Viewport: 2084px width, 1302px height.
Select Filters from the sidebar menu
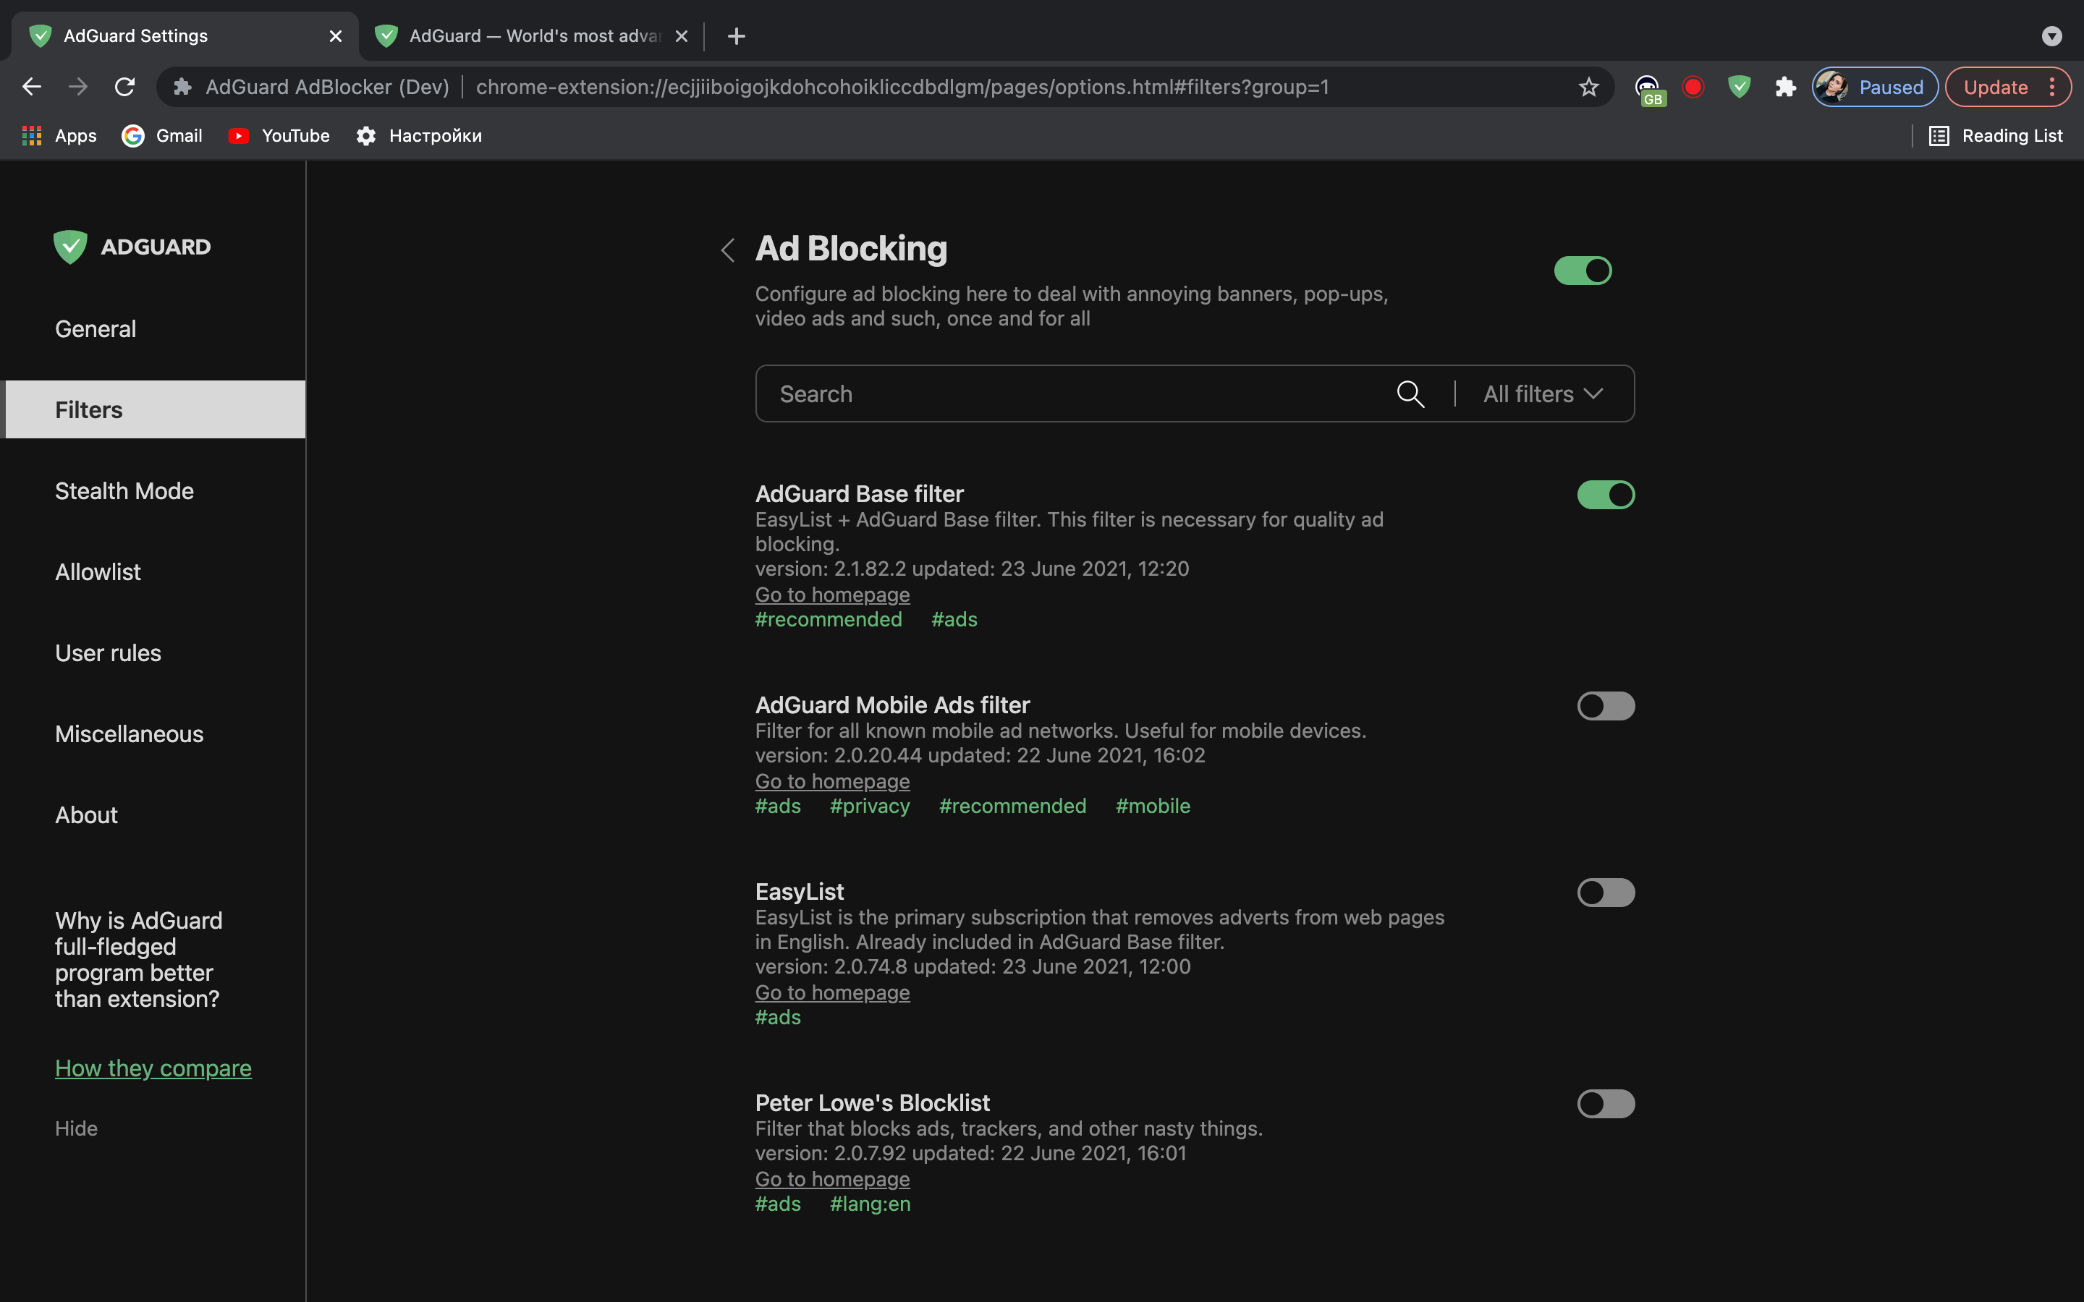tap(155, 408)
